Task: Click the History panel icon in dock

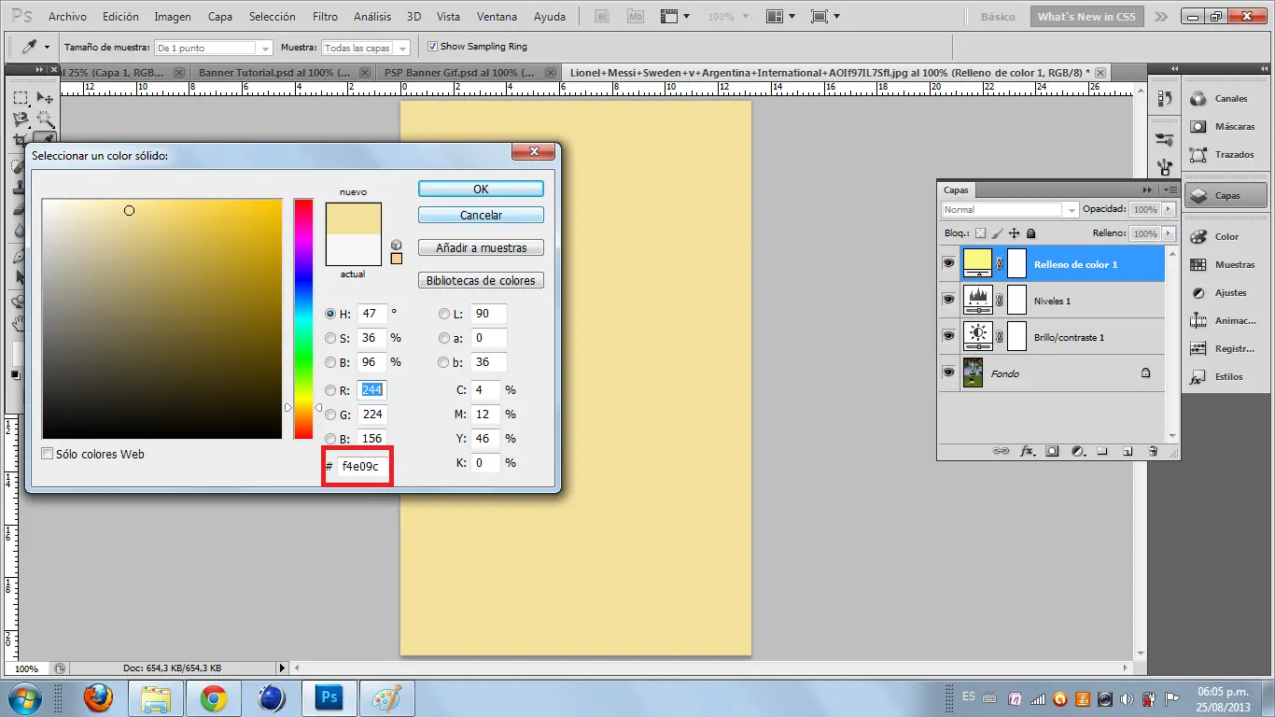Action: tap(1164, 98)
